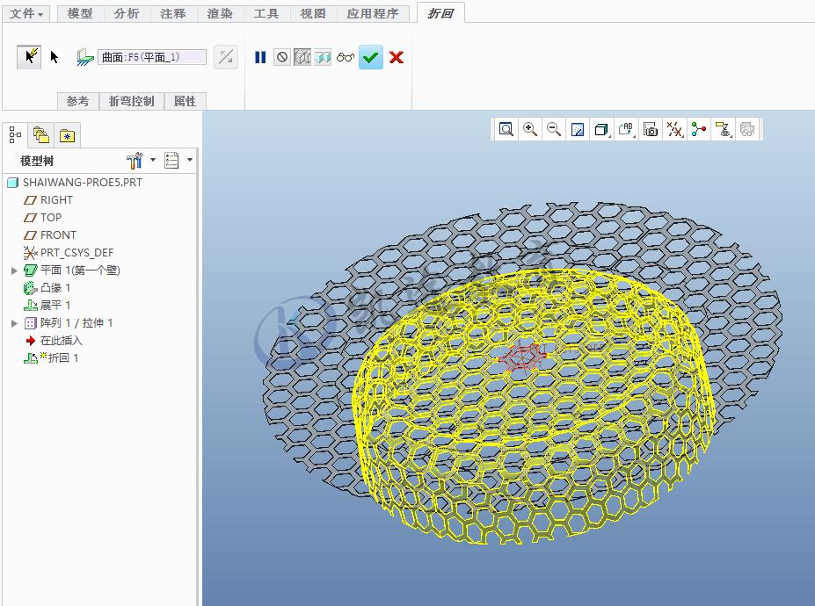Open the Saved View List camera icon
The height and width of the screenshot is (606, 815).
651,129
